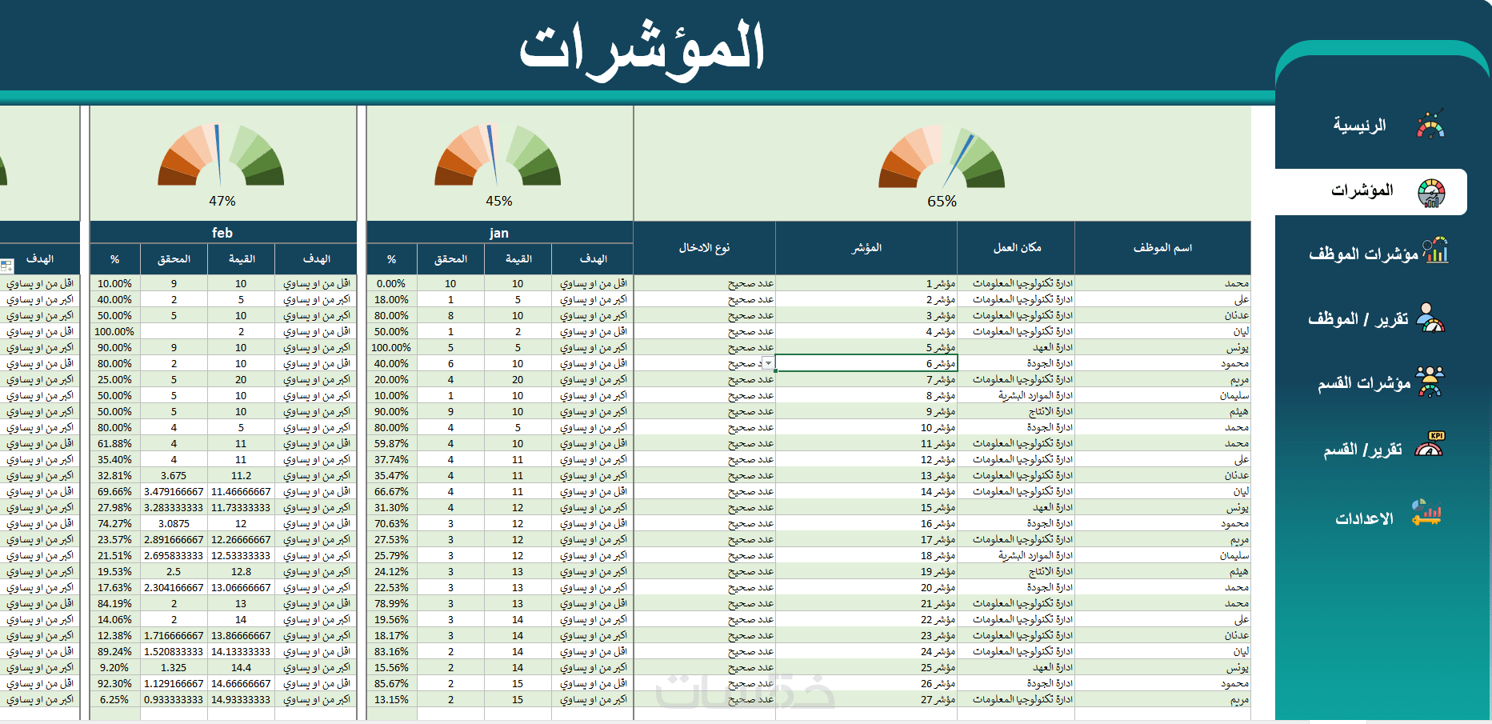Click the feb achieved value 0.933333333
This screenshot has height=724, width=1492.
coord(174,699)
